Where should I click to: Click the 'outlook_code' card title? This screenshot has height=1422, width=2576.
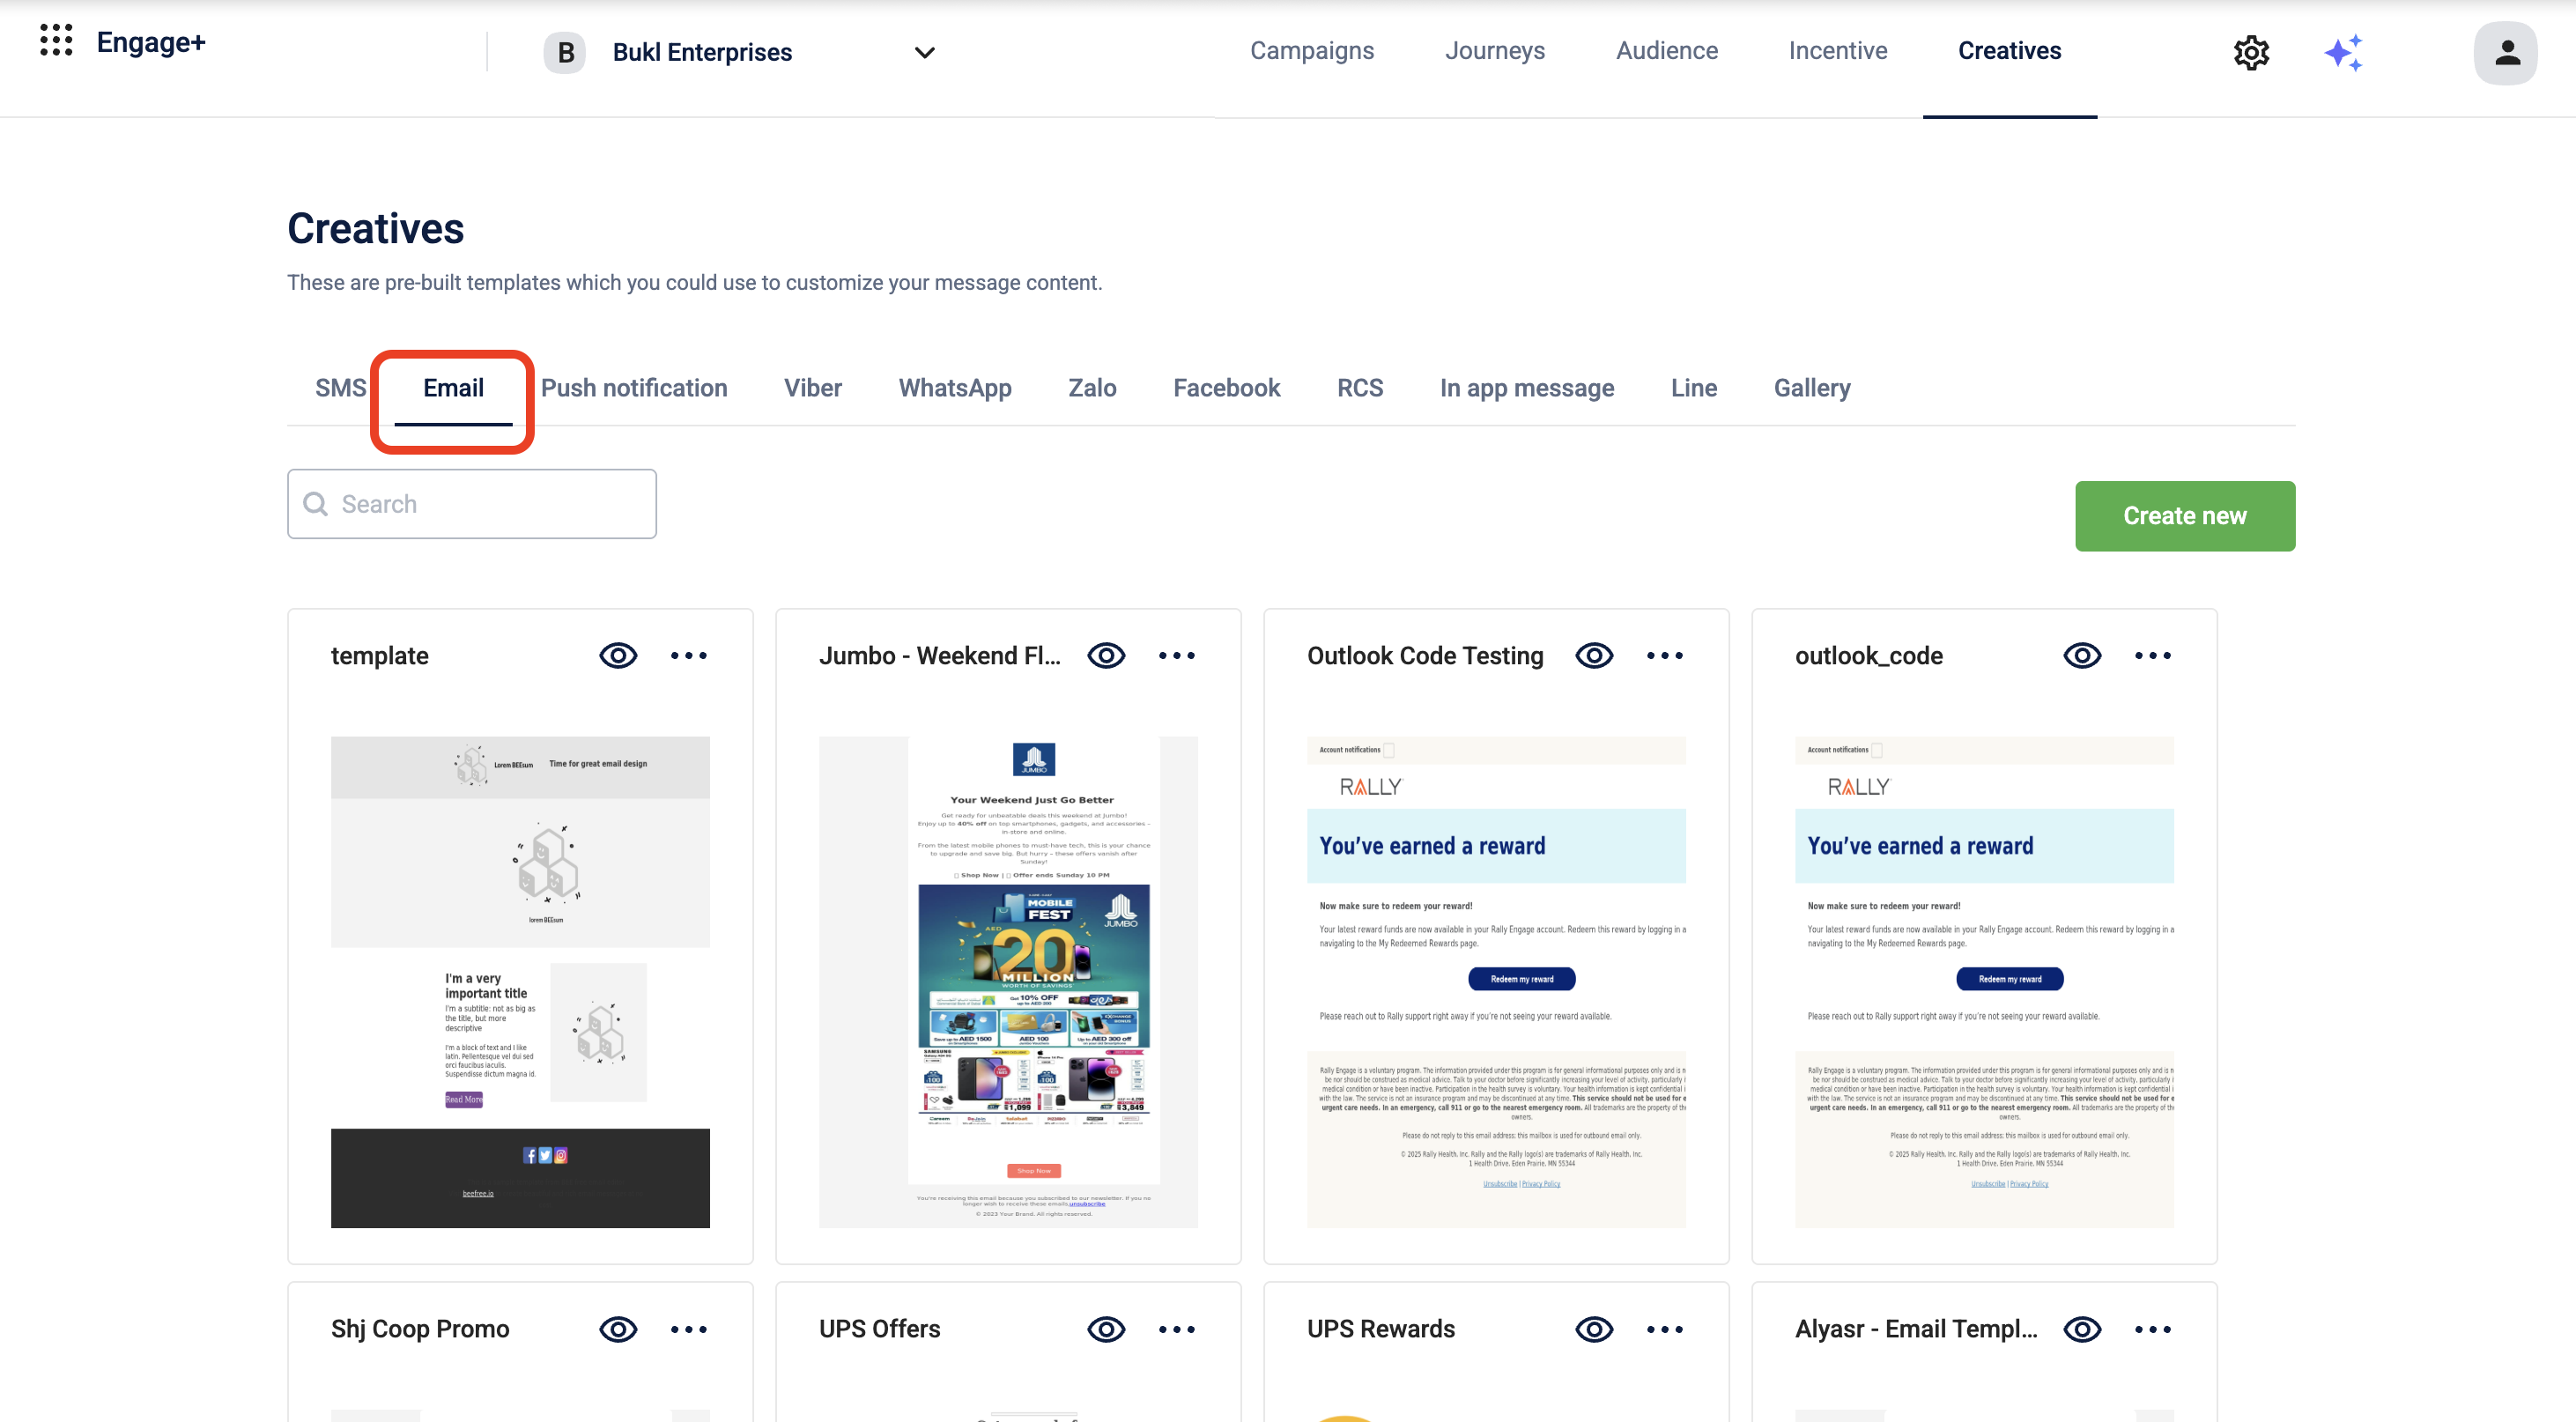pos(1868,656)
